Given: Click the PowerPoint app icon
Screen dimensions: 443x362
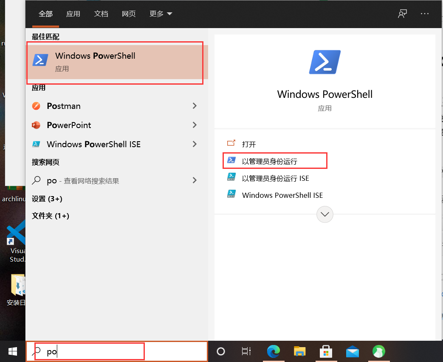Looking at the screenshot, I should point(36,125).
